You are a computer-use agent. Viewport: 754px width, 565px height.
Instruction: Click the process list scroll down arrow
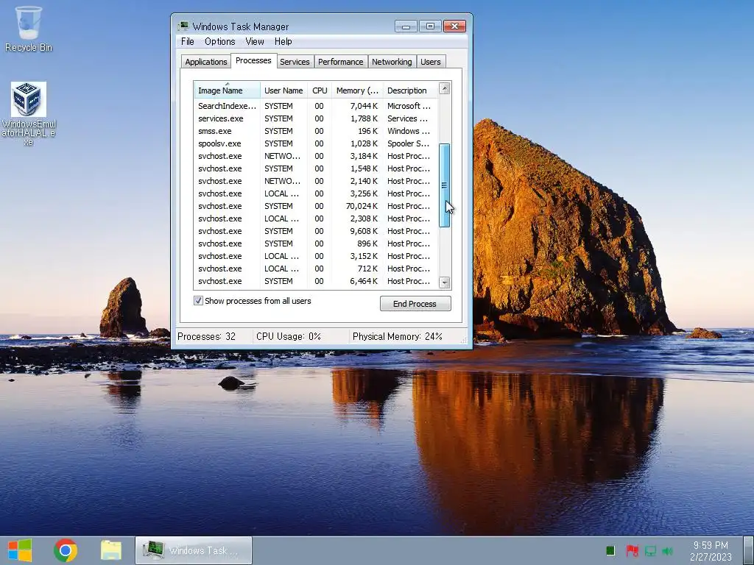444,282
